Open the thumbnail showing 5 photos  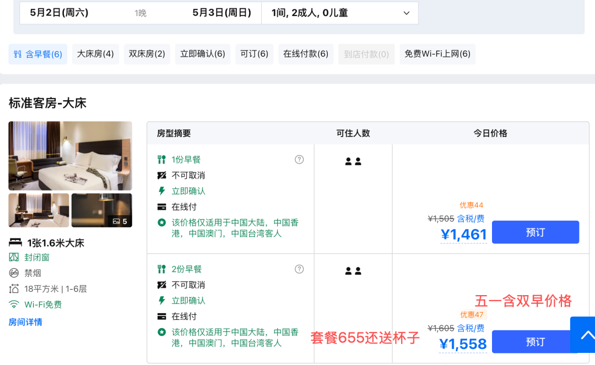point(102,210)
